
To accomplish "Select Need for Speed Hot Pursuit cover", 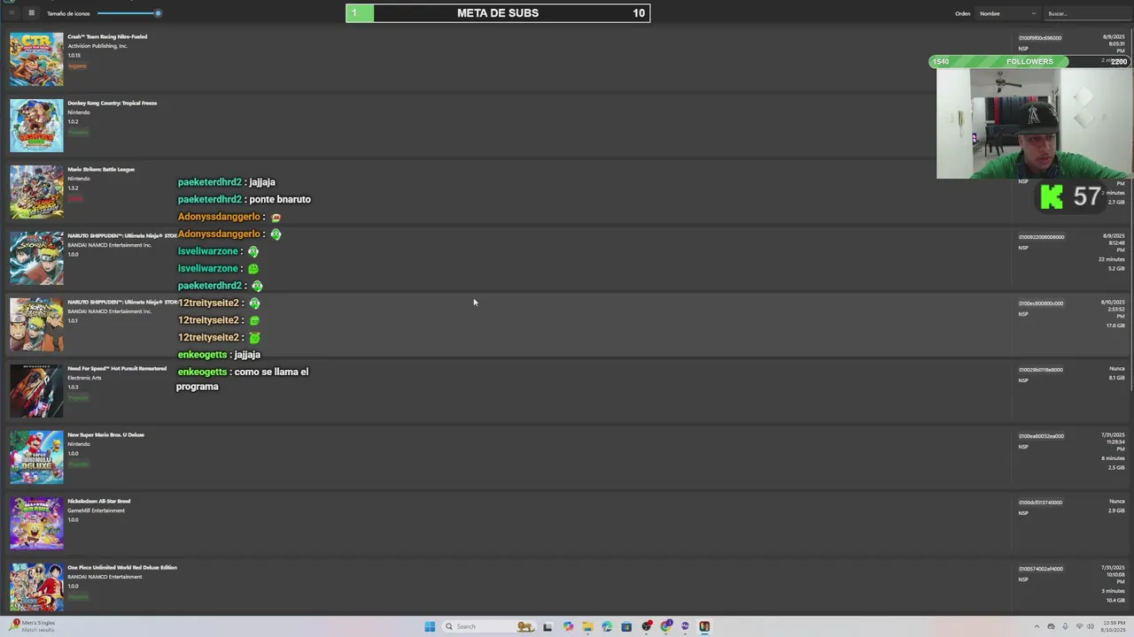I will 36,391.
